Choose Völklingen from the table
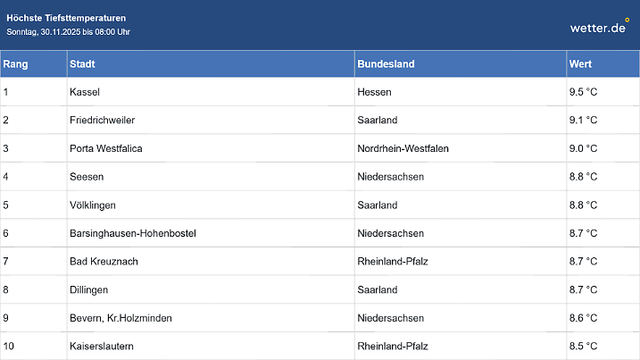 [93, 205]
